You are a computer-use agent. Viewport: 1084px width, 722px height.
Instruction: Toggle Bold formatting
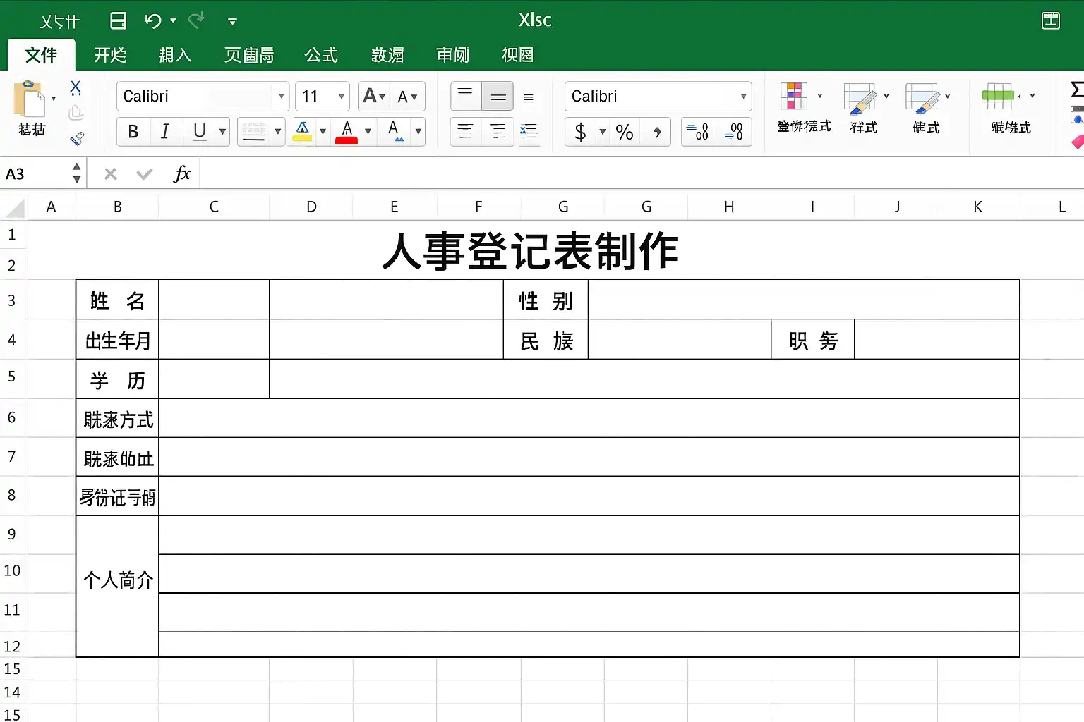133,132
